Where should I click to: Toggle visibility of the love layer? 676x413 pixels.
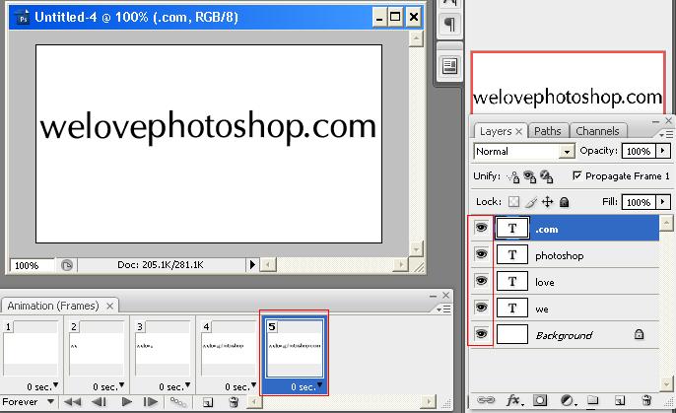pyautogui.click(x=481, y=281)
